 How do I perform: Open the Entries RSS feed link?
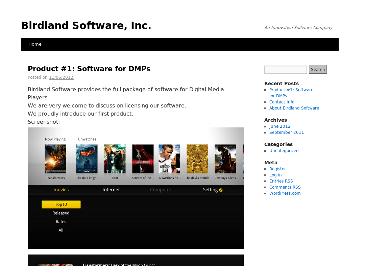[x=281, y=181]
